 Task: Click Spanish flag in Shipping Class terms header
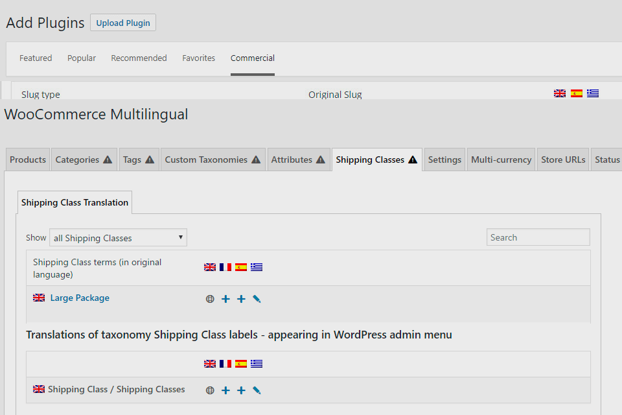click(241, 267)
